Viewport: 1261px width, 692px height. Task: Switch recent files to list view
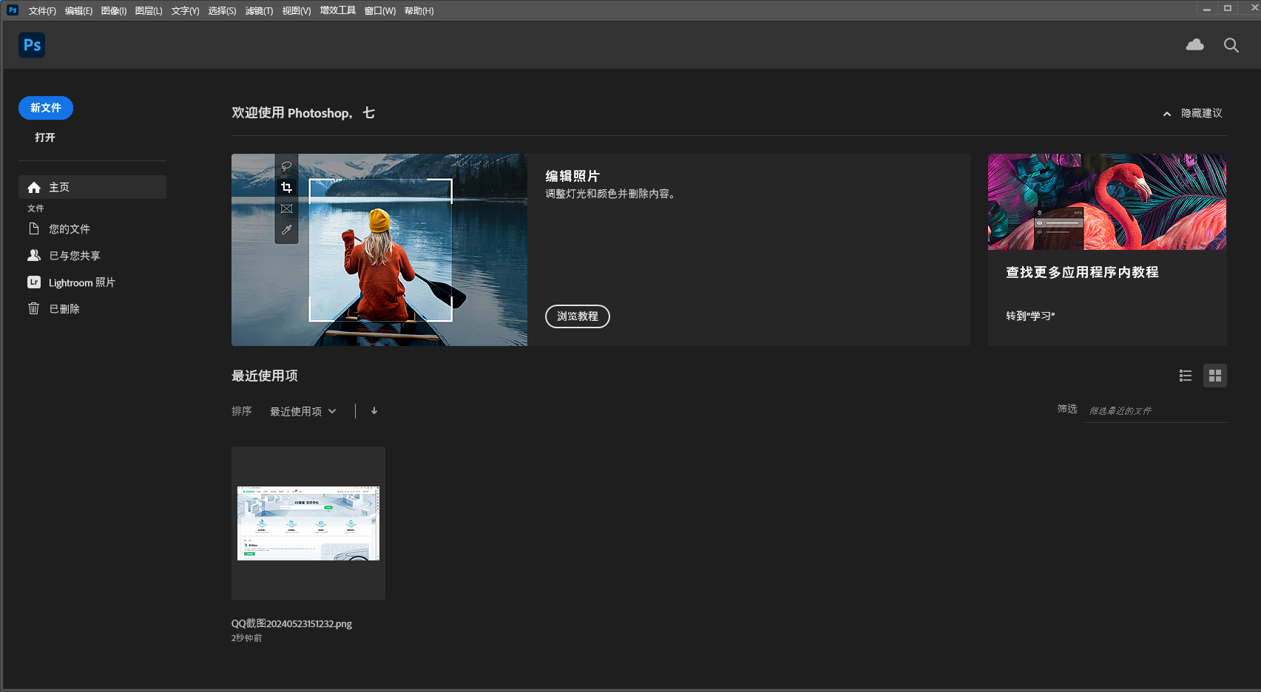click(1185, 376)
